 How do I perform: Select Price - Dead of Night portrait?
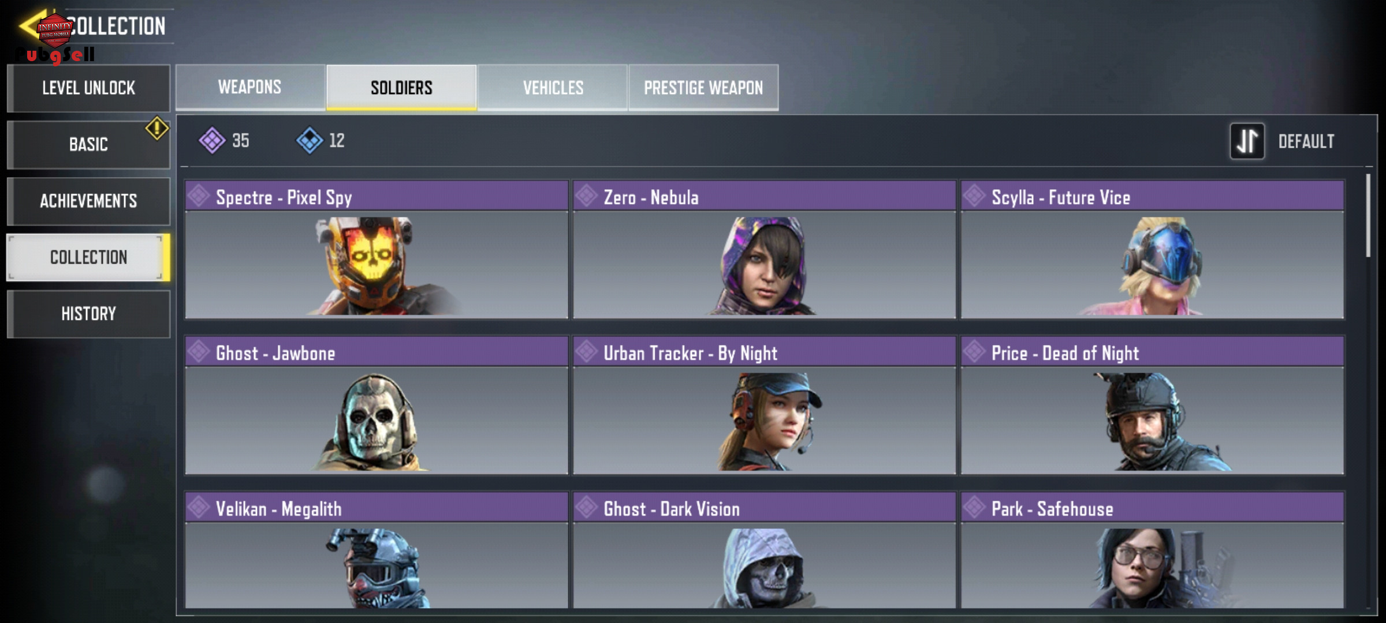coord(1153,421)
